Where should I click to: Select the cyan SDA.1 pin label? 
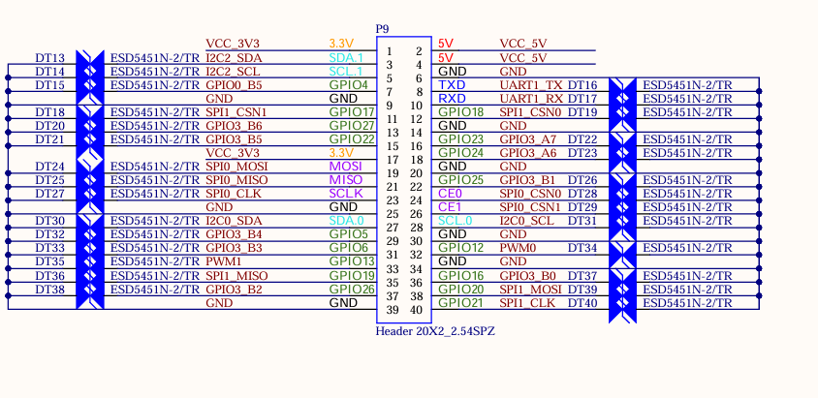346,57
